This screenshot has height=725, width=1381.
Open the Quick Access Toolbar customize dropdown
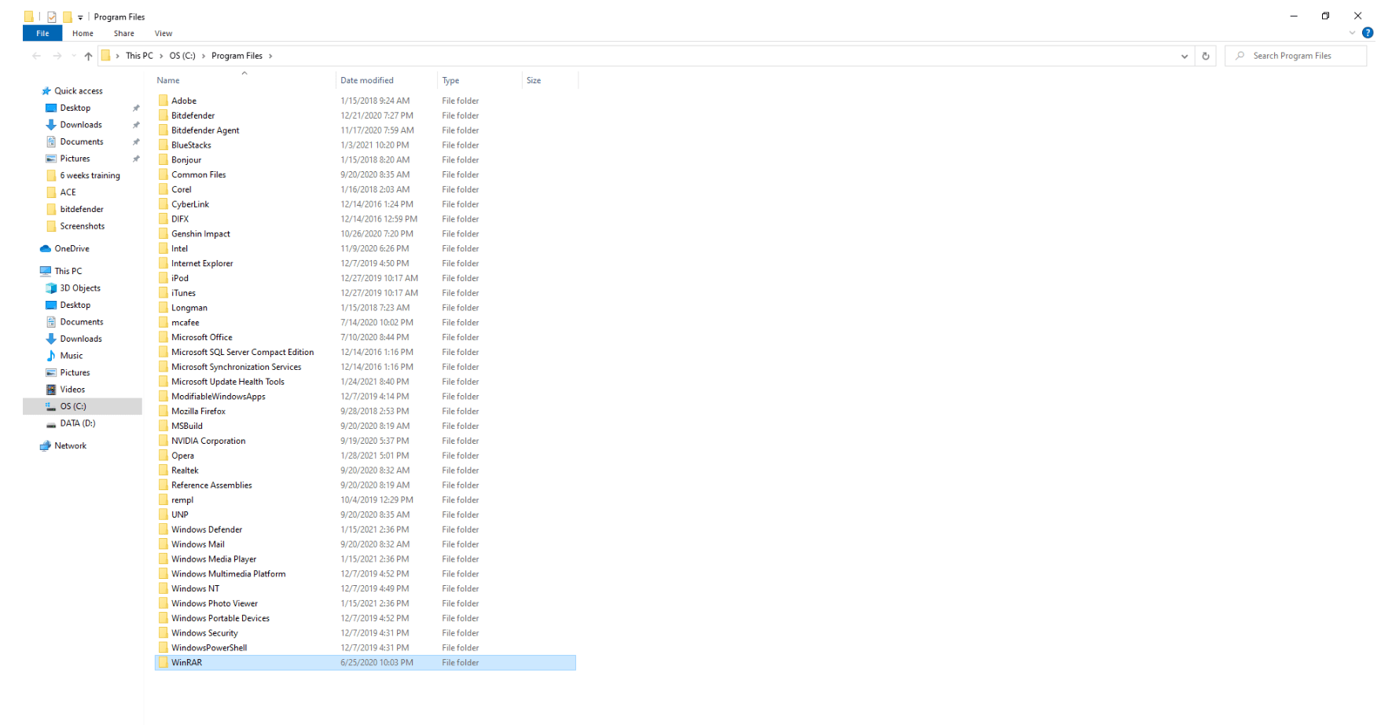coord(80,17)
